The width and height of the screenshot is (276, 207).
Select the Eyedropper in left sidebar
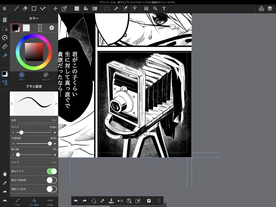pyautogui.click(x=5, y=183)
